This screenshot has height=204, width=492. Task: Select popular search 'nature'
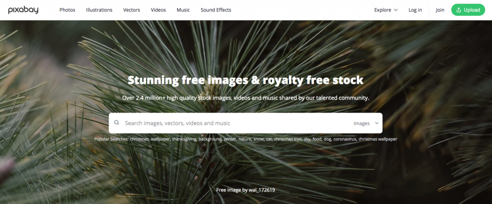(x=245, y=139)
